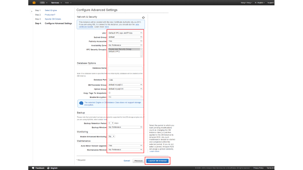Open the VPC dropdown
Viewport: 303px width, 170px height.
click(125, 33)
